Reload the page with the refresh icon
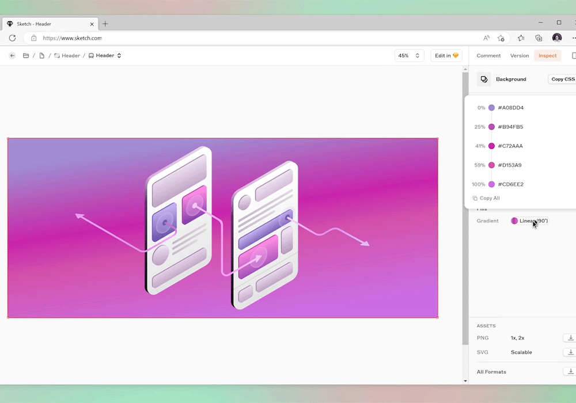576x403 pixels. 12,38
